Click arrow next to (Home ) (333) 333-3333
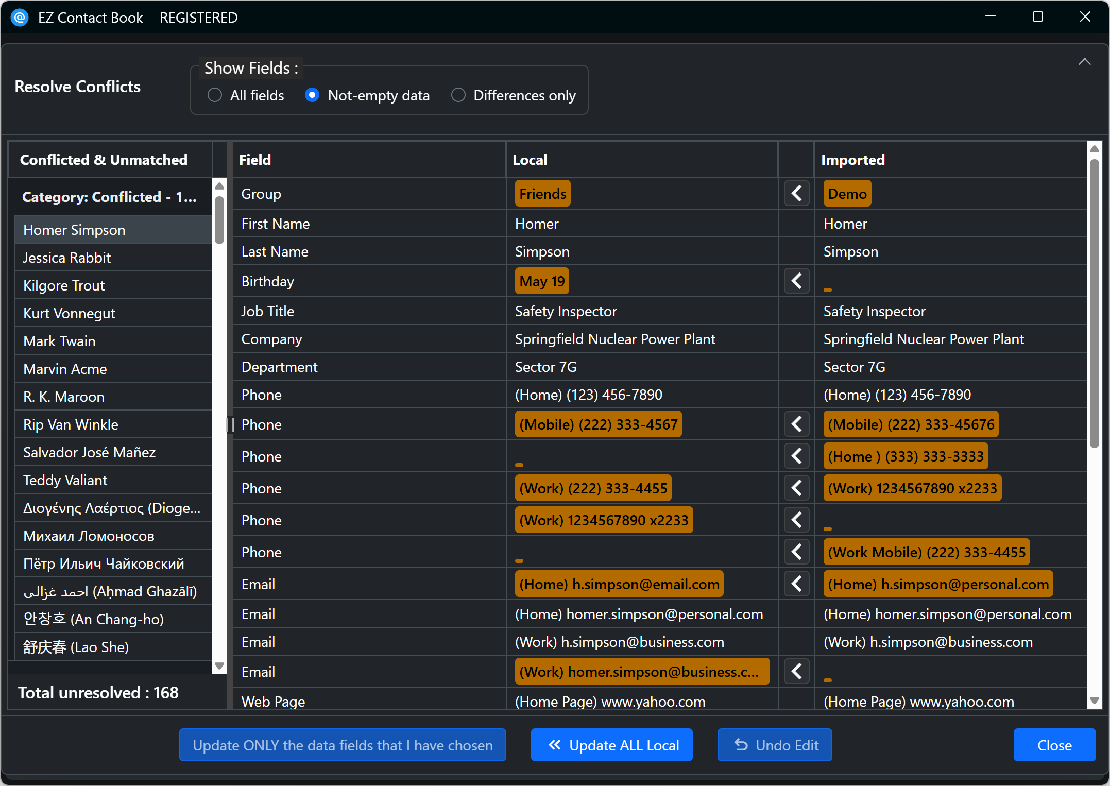The height and width of the screenshot is (786, 1110). click(x=796, y=456)
